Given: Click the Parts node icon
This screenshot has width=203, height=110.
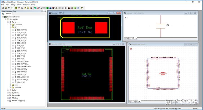Looking at the screenshot, I should 10,22.
